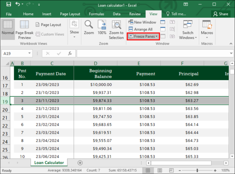
Task: Click the Share button
Action: (221, 14)
